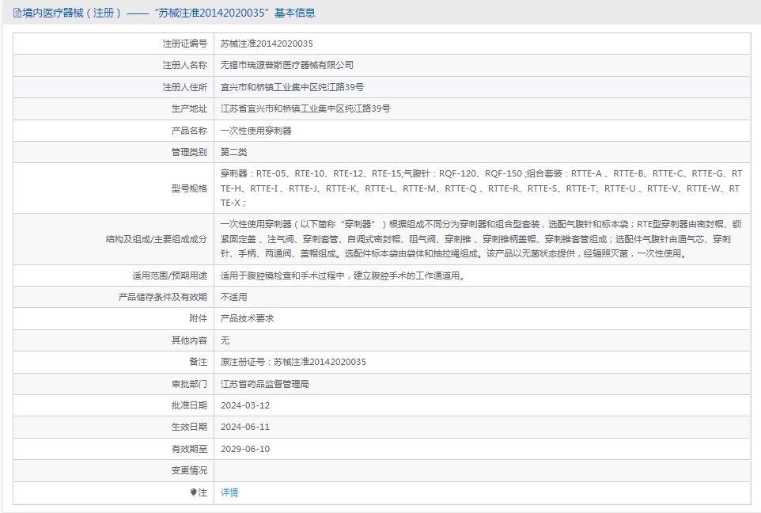Click the expiry date 2029-06-10
Image resolution: width=761 pixels, height=513 pixels.
coord(245,449)
